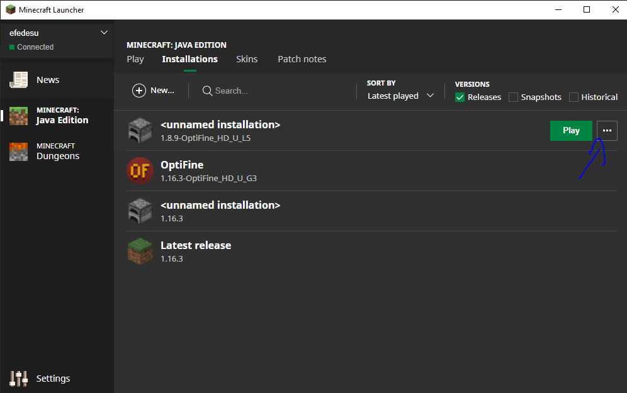Select the Latest release 1.16.3 row
The image size is (627, 393).
coord(372,252)
